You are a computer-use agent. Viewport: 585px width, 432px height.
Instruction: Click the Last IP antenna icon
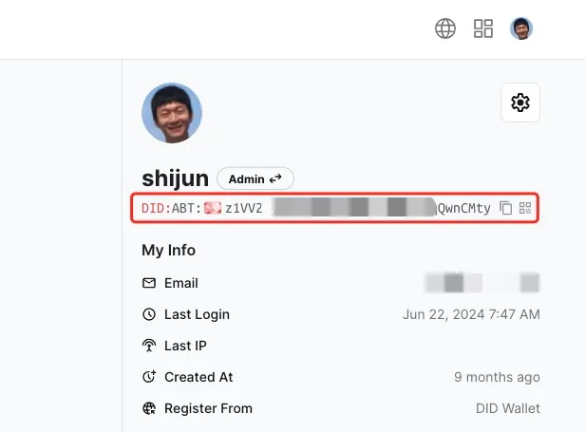(x=149, y=346)
